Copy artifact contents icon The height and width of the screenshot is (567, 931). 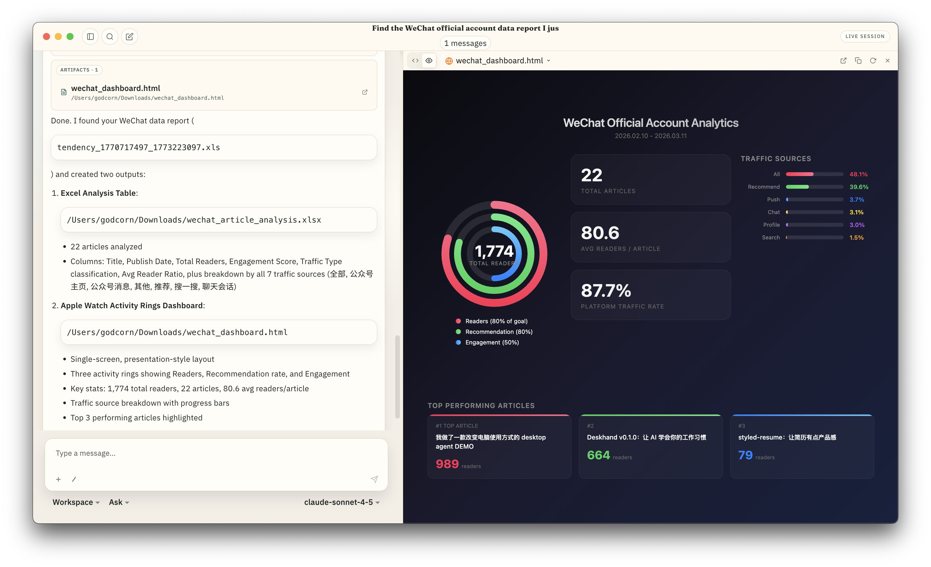[858, 60]
